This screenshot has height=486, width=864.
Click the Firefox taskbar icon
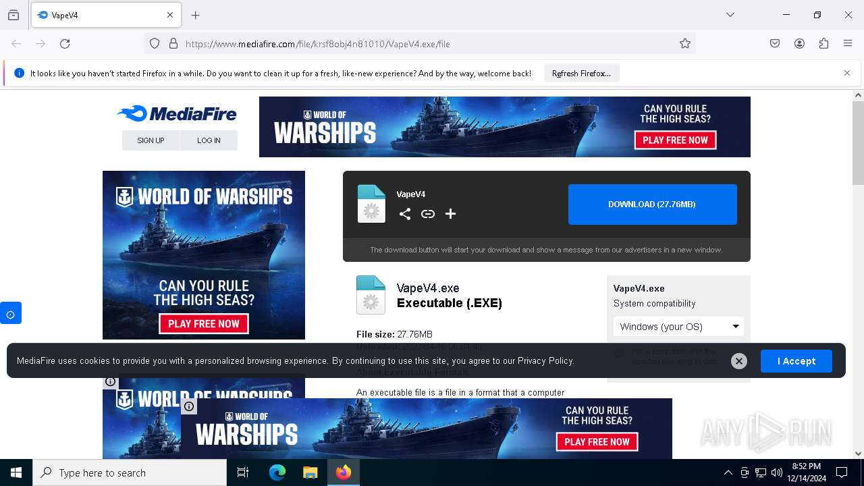[344, 473]
